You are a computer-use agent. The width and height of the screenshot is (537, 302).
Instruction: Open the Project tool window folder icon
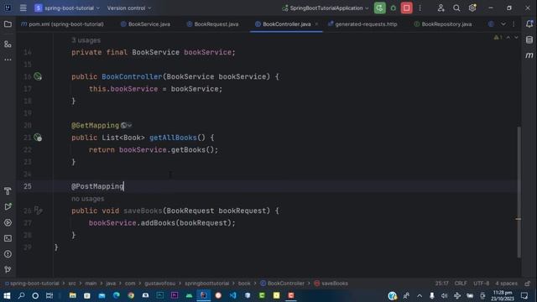(x=8, y=24)
